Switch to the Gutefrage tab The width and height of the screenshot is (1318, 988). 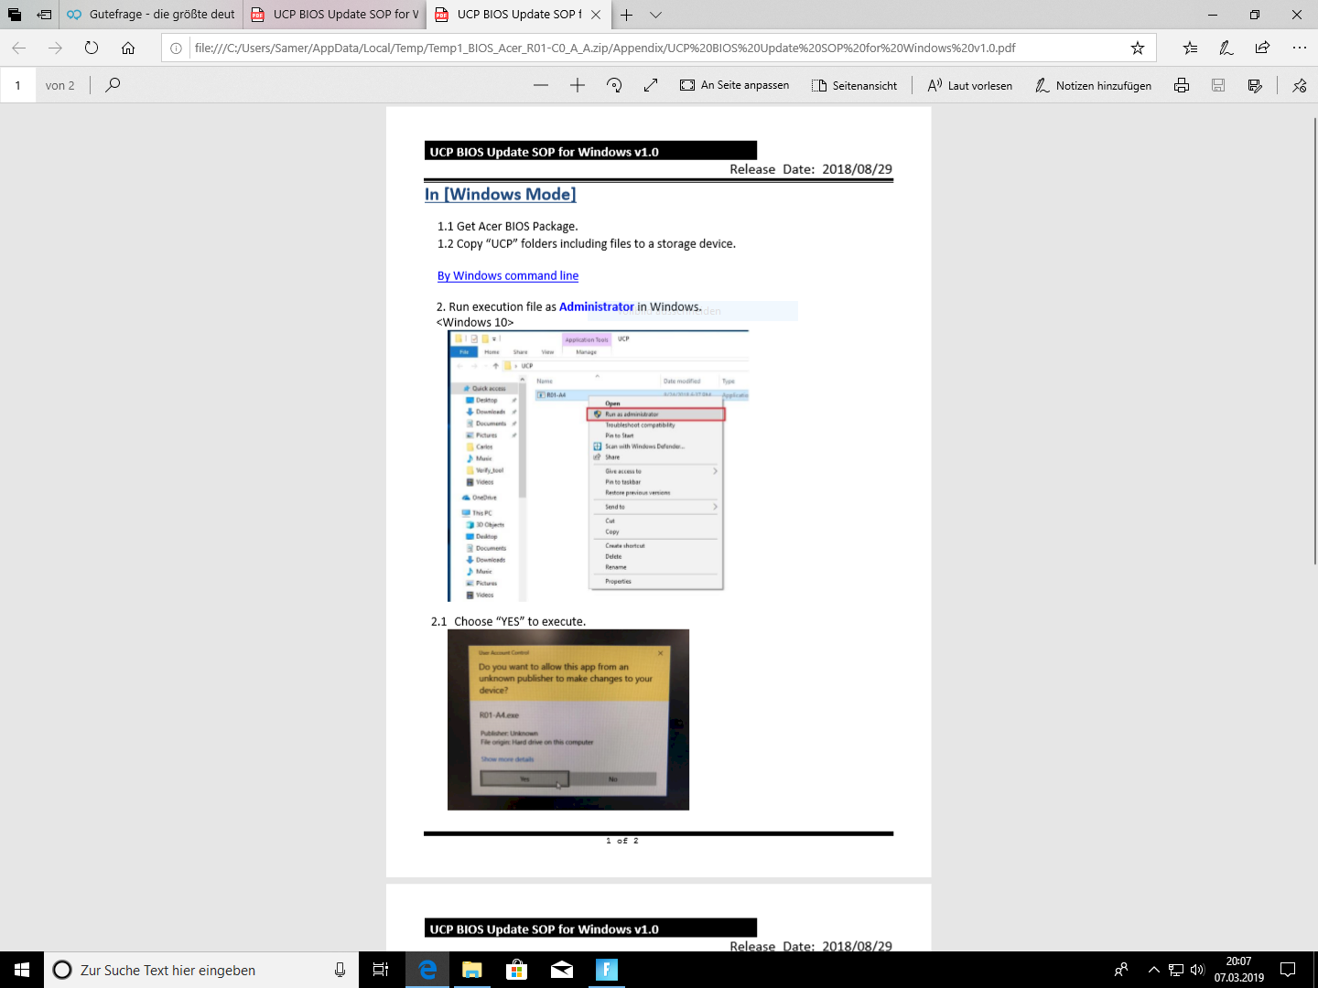click(x=151, y=15)
